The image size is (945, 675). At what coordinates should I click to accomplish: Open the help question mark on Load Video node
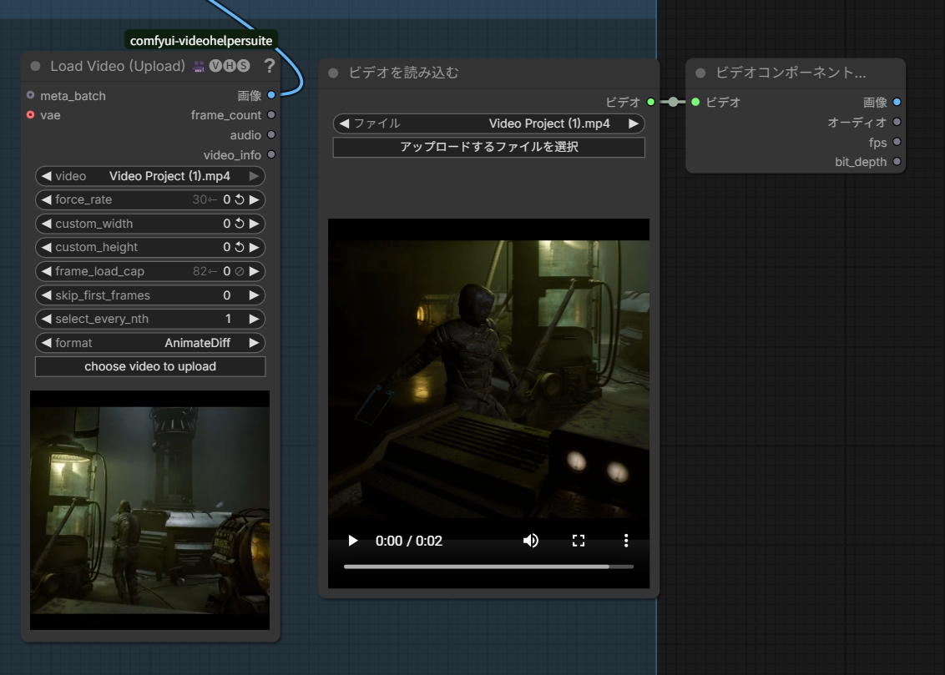point(269,66)
